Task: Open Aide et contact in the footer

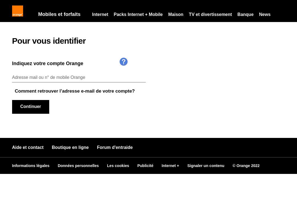Action: tap(28, 148)
